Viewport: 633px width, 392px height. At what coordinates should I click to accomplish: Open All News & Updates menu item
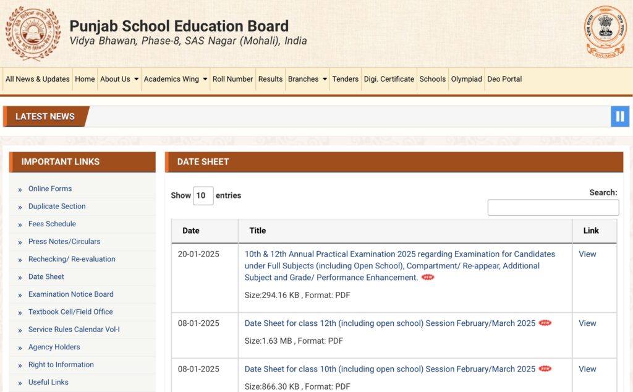pyautogui.click(x=38, y=79)
